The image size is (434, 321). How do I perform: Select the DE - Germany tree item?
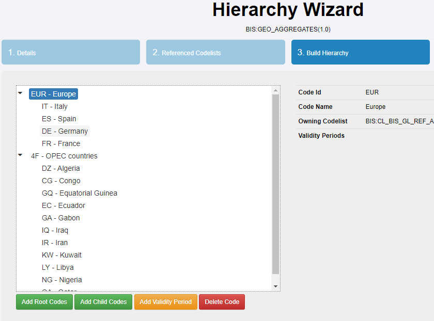click(65, 131)
